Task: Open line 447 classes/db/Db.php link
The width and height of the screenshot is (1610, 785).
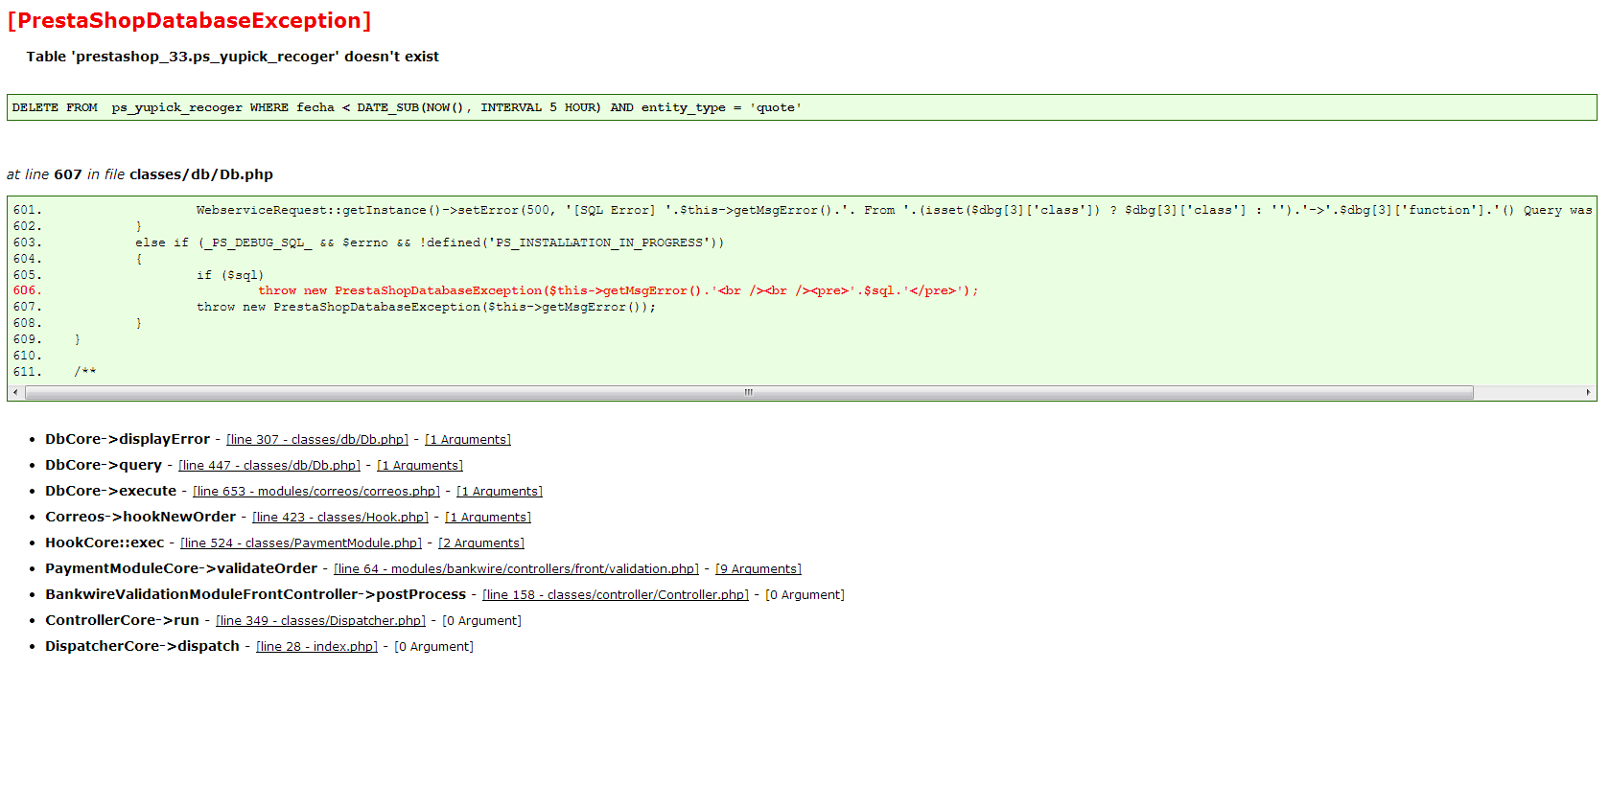Action: pyautogui.click(x=269, y=466)
